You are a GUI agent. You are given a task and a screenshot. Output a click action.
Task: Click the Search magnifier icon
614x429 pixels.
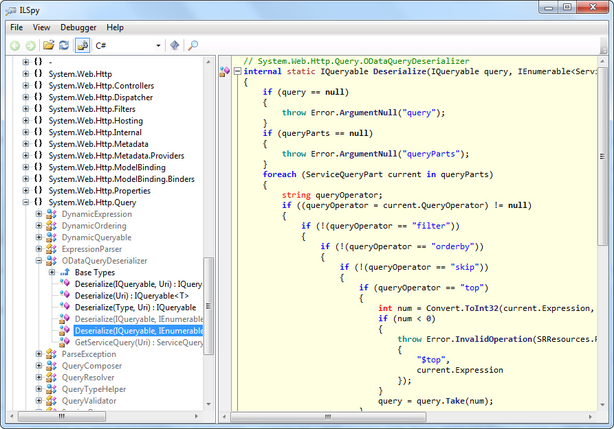click(x=193, y=45)
